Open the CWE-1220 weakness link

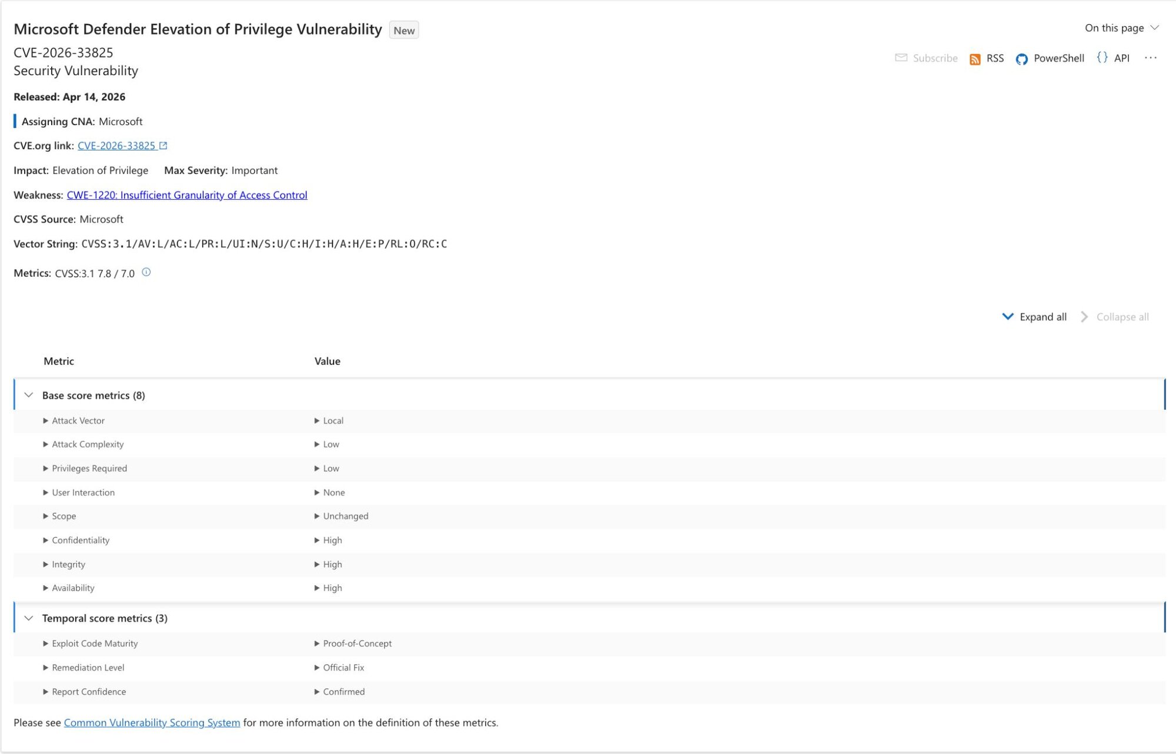186,195
